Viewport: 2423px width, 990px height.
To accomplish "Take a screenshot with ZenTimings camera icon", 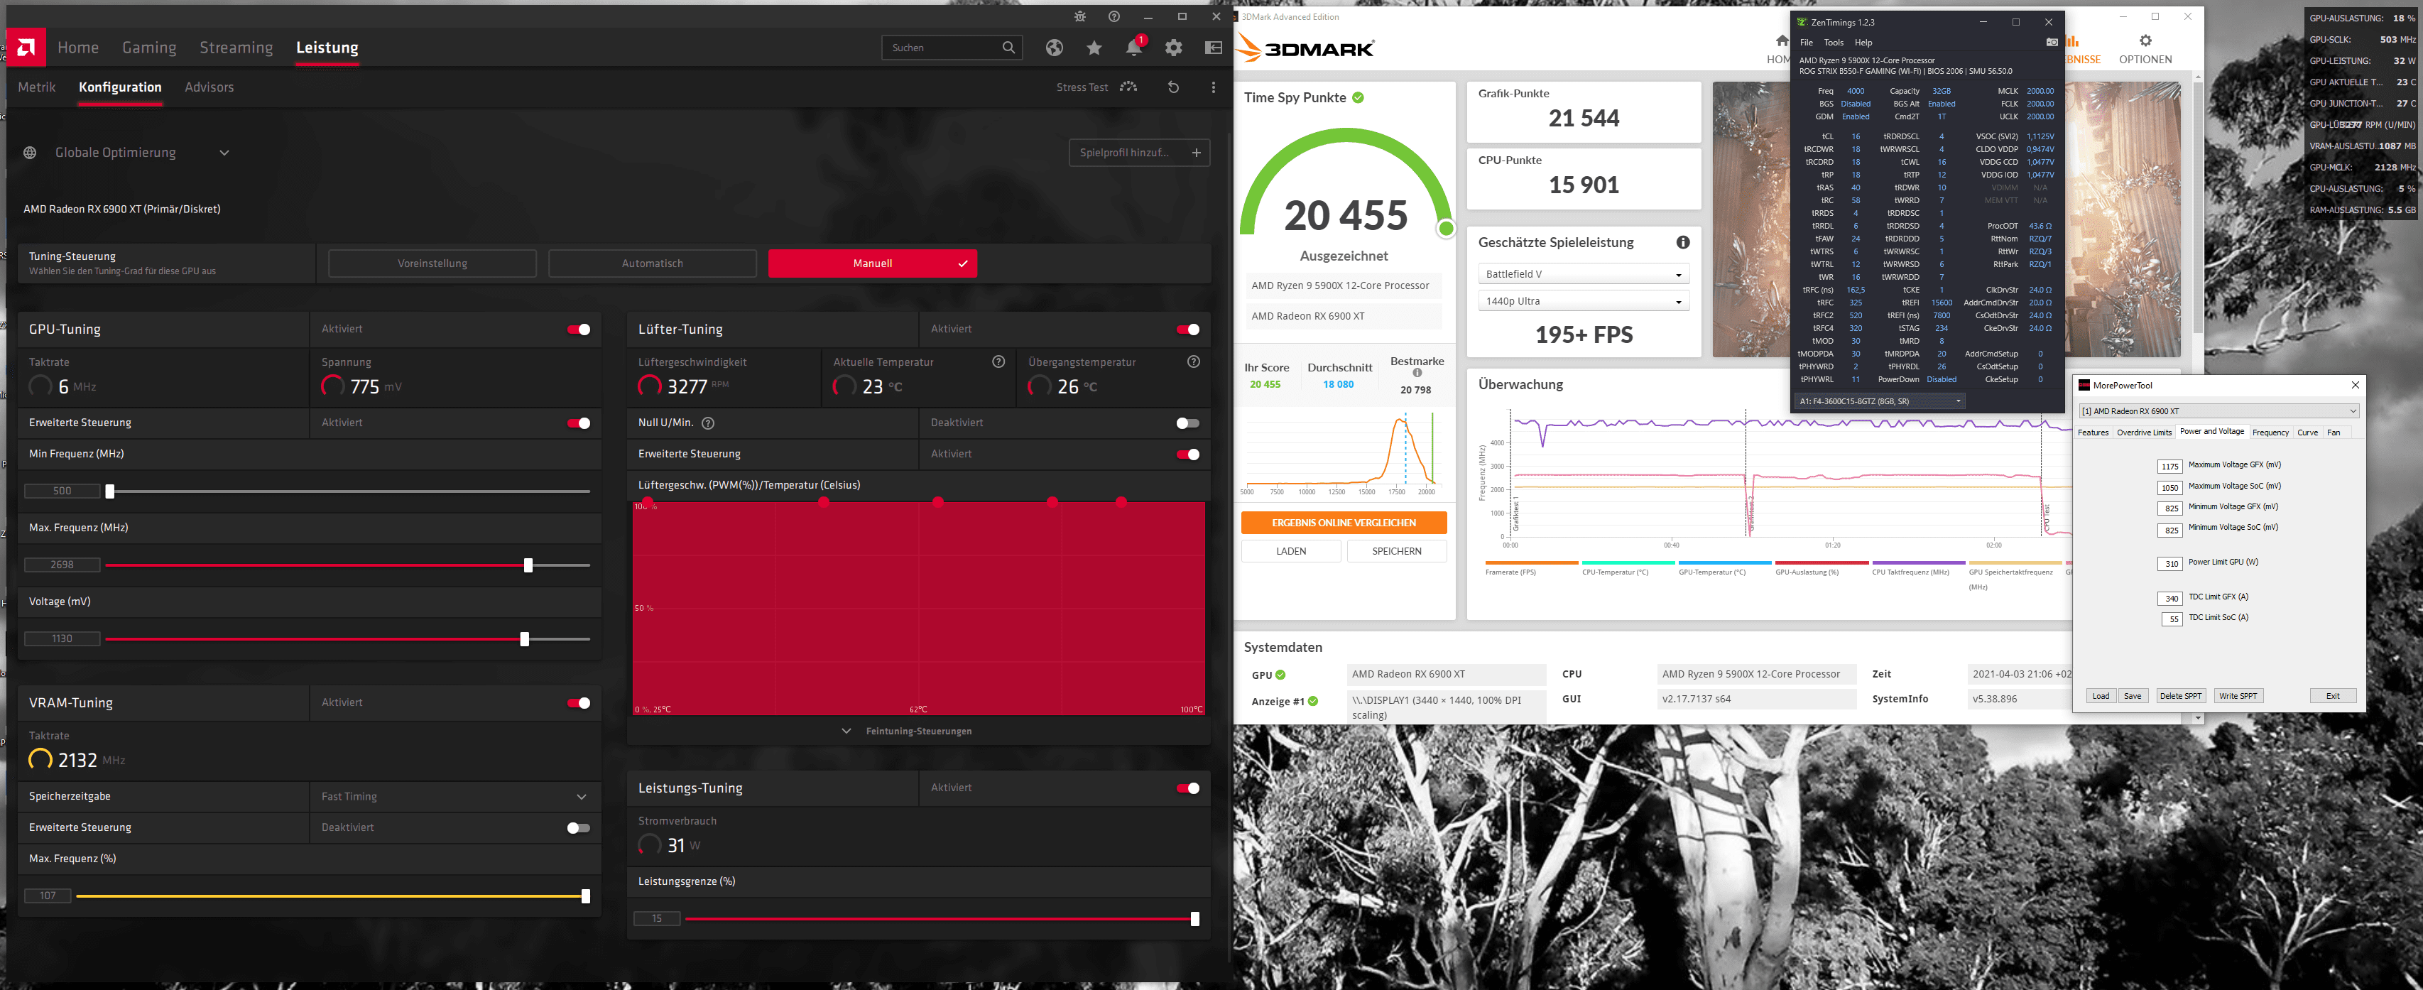I will (2052, 43).
